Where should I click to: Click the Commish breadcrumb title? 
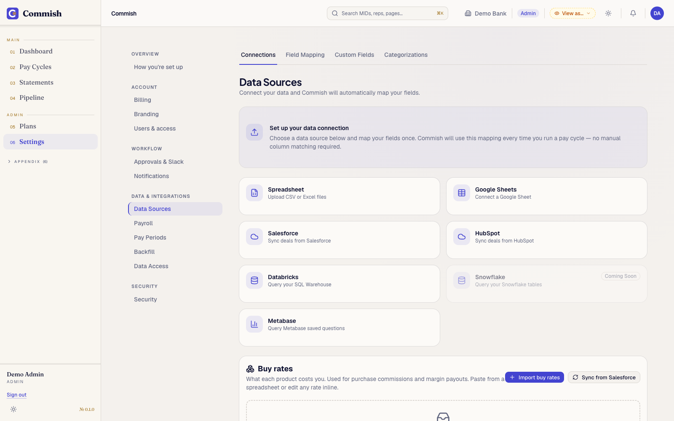[124, 13]
